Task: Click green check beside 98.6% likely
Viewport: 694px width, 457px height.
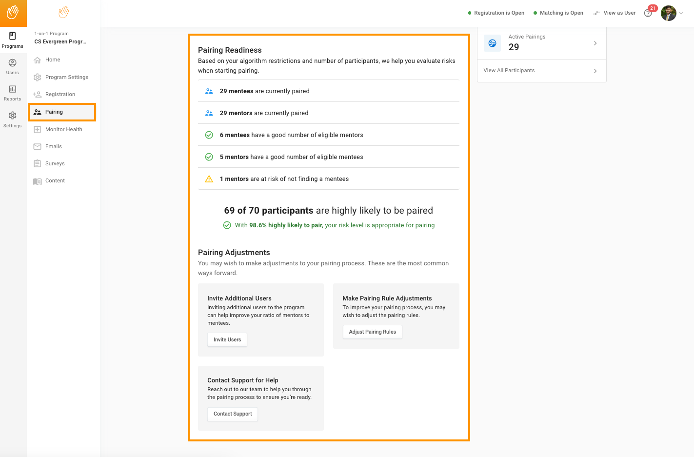Action: (x=227, y=225)
